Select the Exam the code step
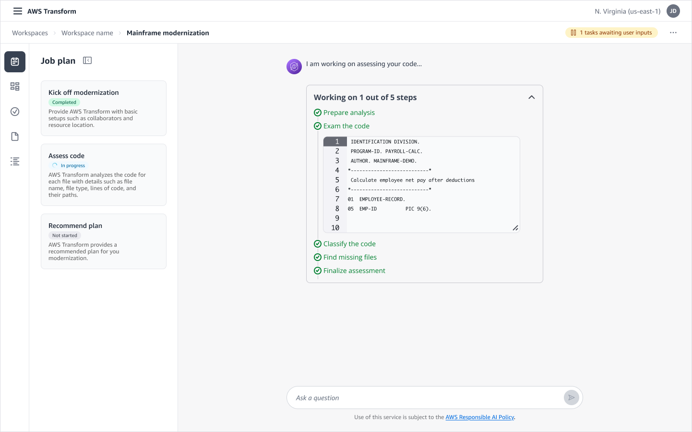 pos(346,126)
